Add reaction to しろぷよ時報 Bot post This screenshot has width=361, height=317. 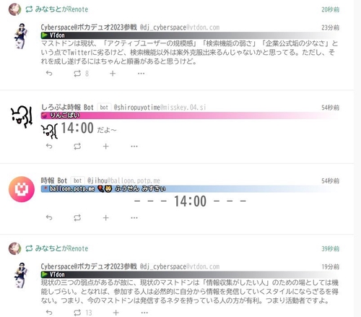point(106,147)
